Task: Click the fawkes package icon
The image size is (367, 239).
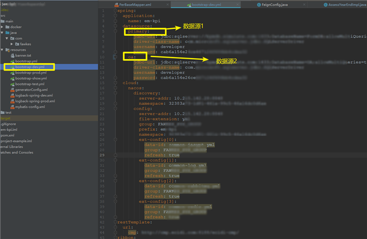Action: click(x=17, y=44)
